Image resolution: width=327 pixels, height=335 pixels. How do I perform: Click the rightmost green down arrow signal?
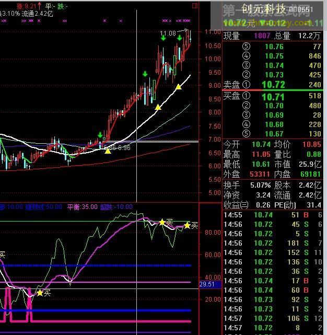pos(180,38)
